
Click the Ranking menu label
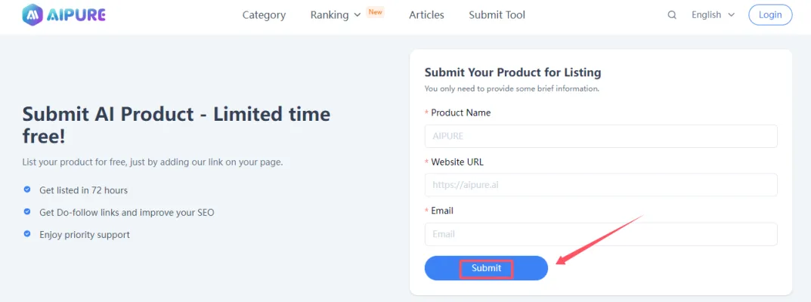tap(329, 15)
